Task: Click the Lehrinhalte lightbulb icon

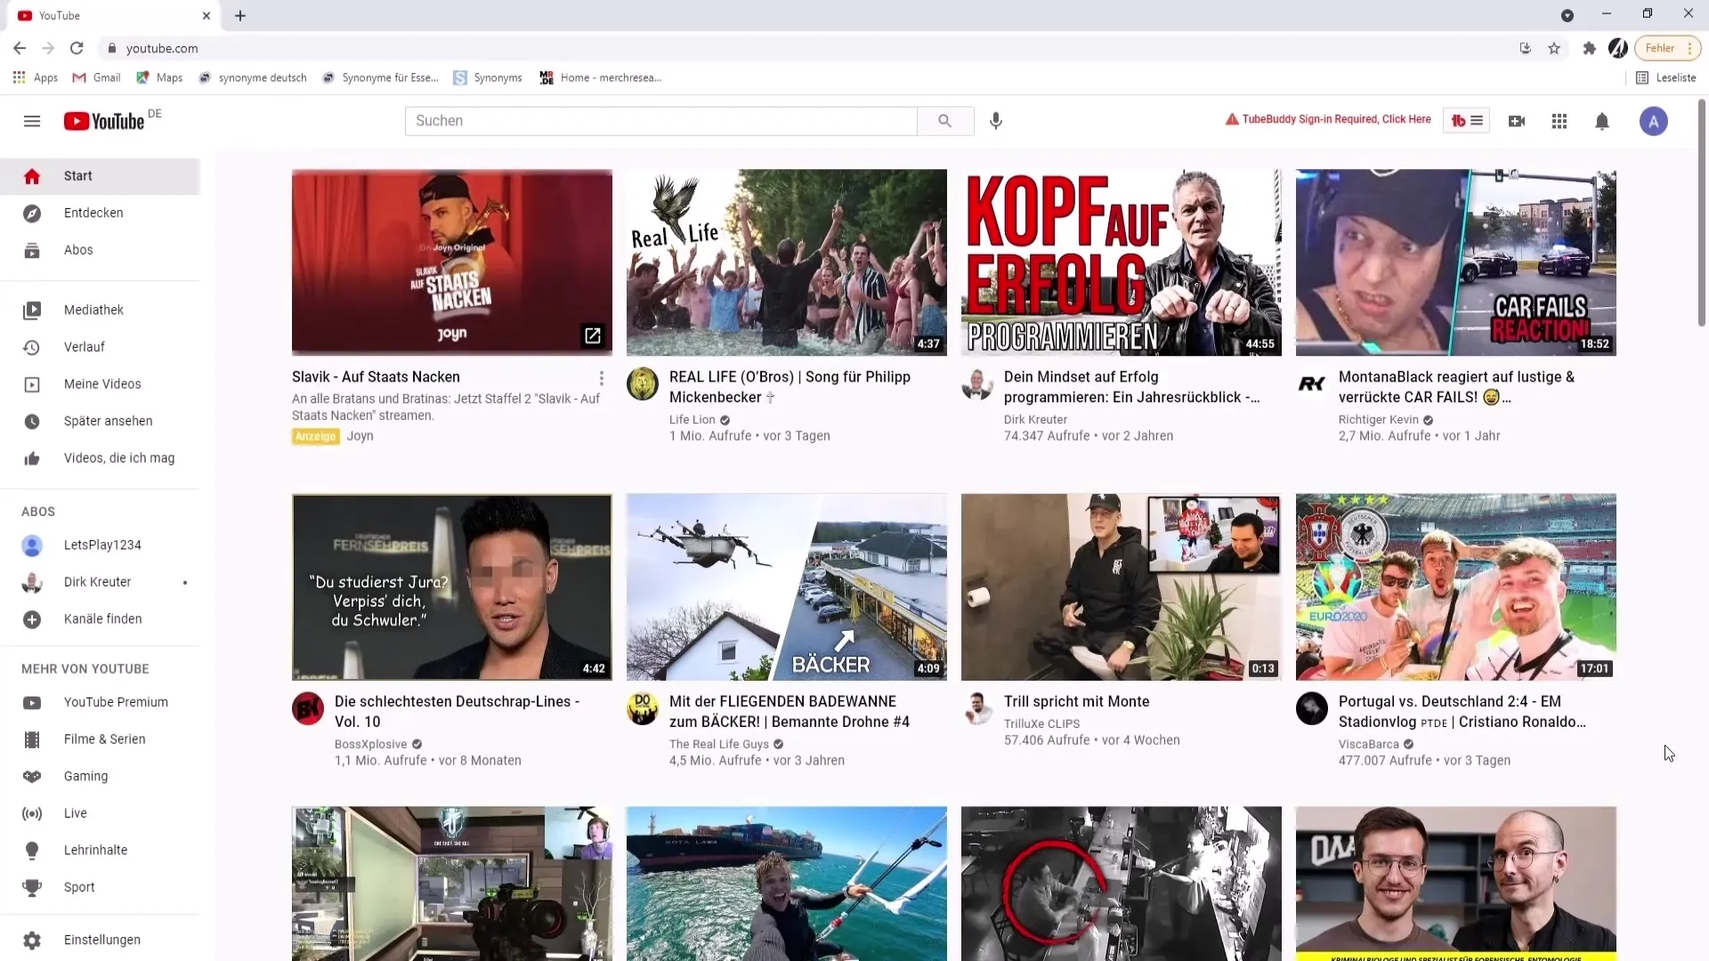Action: coord(32,851)
